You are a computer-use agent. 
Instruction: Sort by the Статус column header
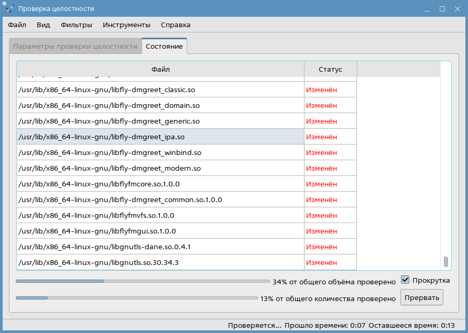pyautogui.click(x=330, y=69)
